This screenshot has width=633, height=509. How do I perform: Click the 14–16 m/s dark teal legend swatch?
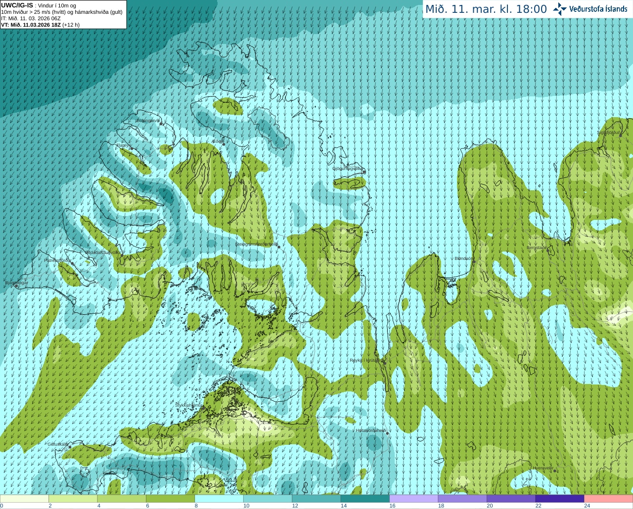(x=365, y=499)
